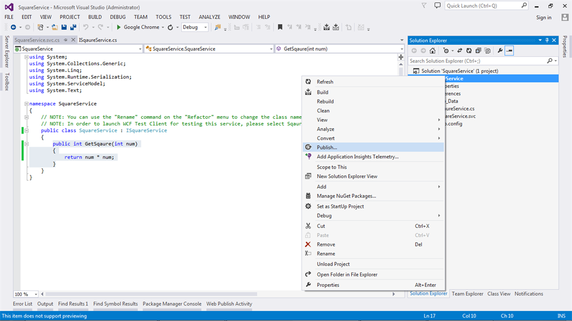This screenshot has width=572, height=321.
Task: Open Properties wrench icon in Solution Explorer
Action: click(500, 51)
